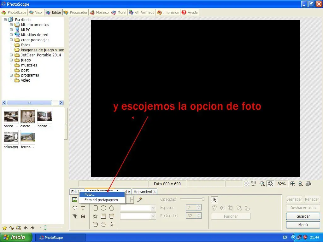The image size is (323, 242).
Task: Open the Procesador tab
Action: (75, 12)
